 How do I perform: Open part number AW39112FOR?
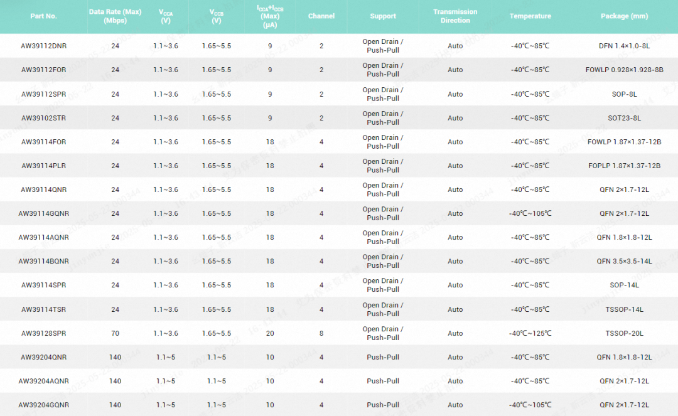(43, 70)
